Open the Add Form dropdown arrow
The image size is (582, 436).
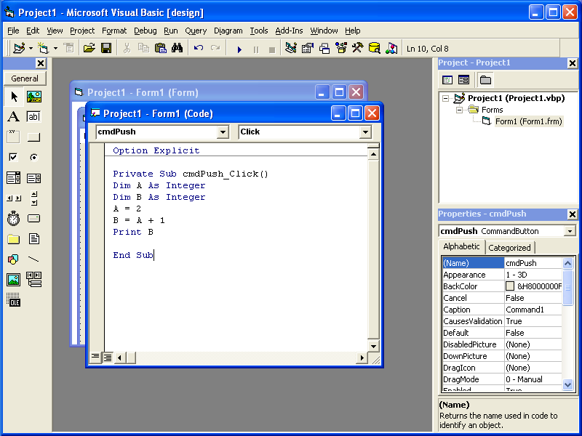coord(56,48)
